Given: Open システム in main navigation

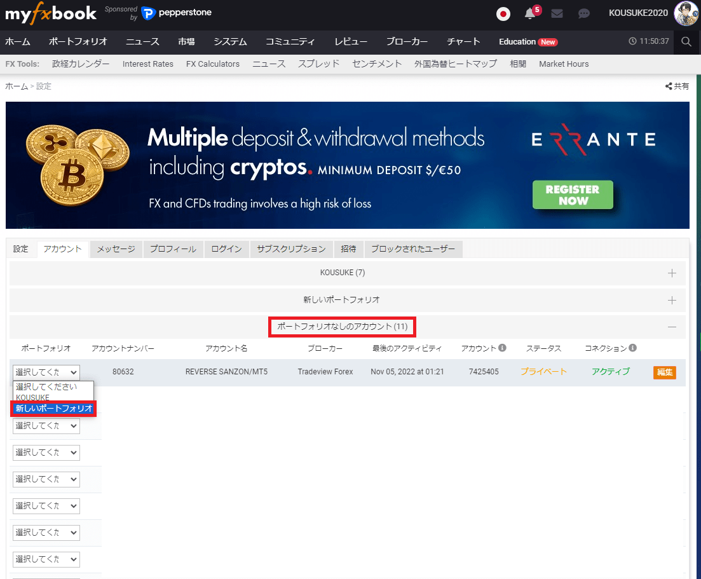Looking at the screenshot, I should (x=230, y=41).
